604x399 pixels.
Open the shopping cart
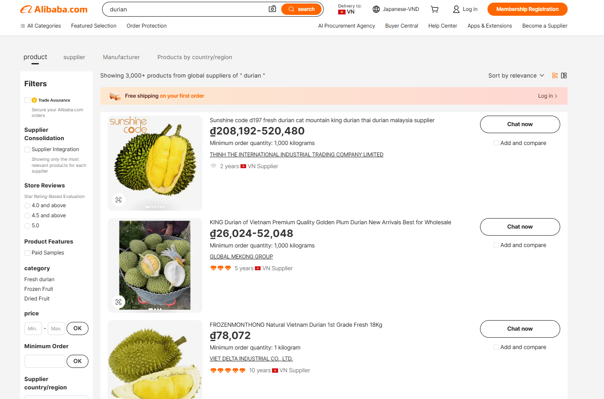point(434,9)
